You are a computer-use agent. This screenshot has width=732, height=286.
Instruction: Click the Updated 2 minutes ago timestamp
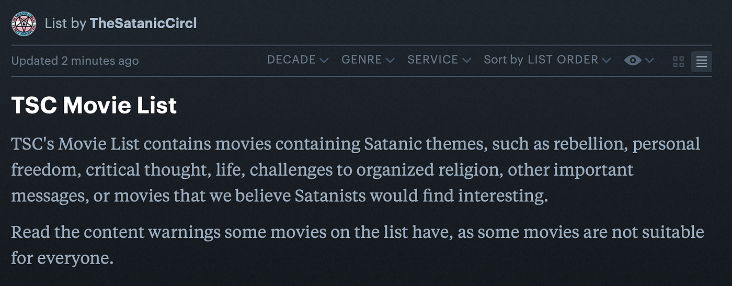[75, 61]
